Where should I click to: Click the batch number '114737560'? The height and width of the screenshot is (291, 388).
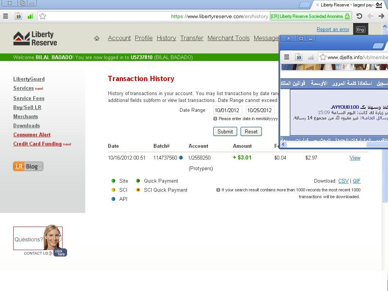(x=165, y=158)
